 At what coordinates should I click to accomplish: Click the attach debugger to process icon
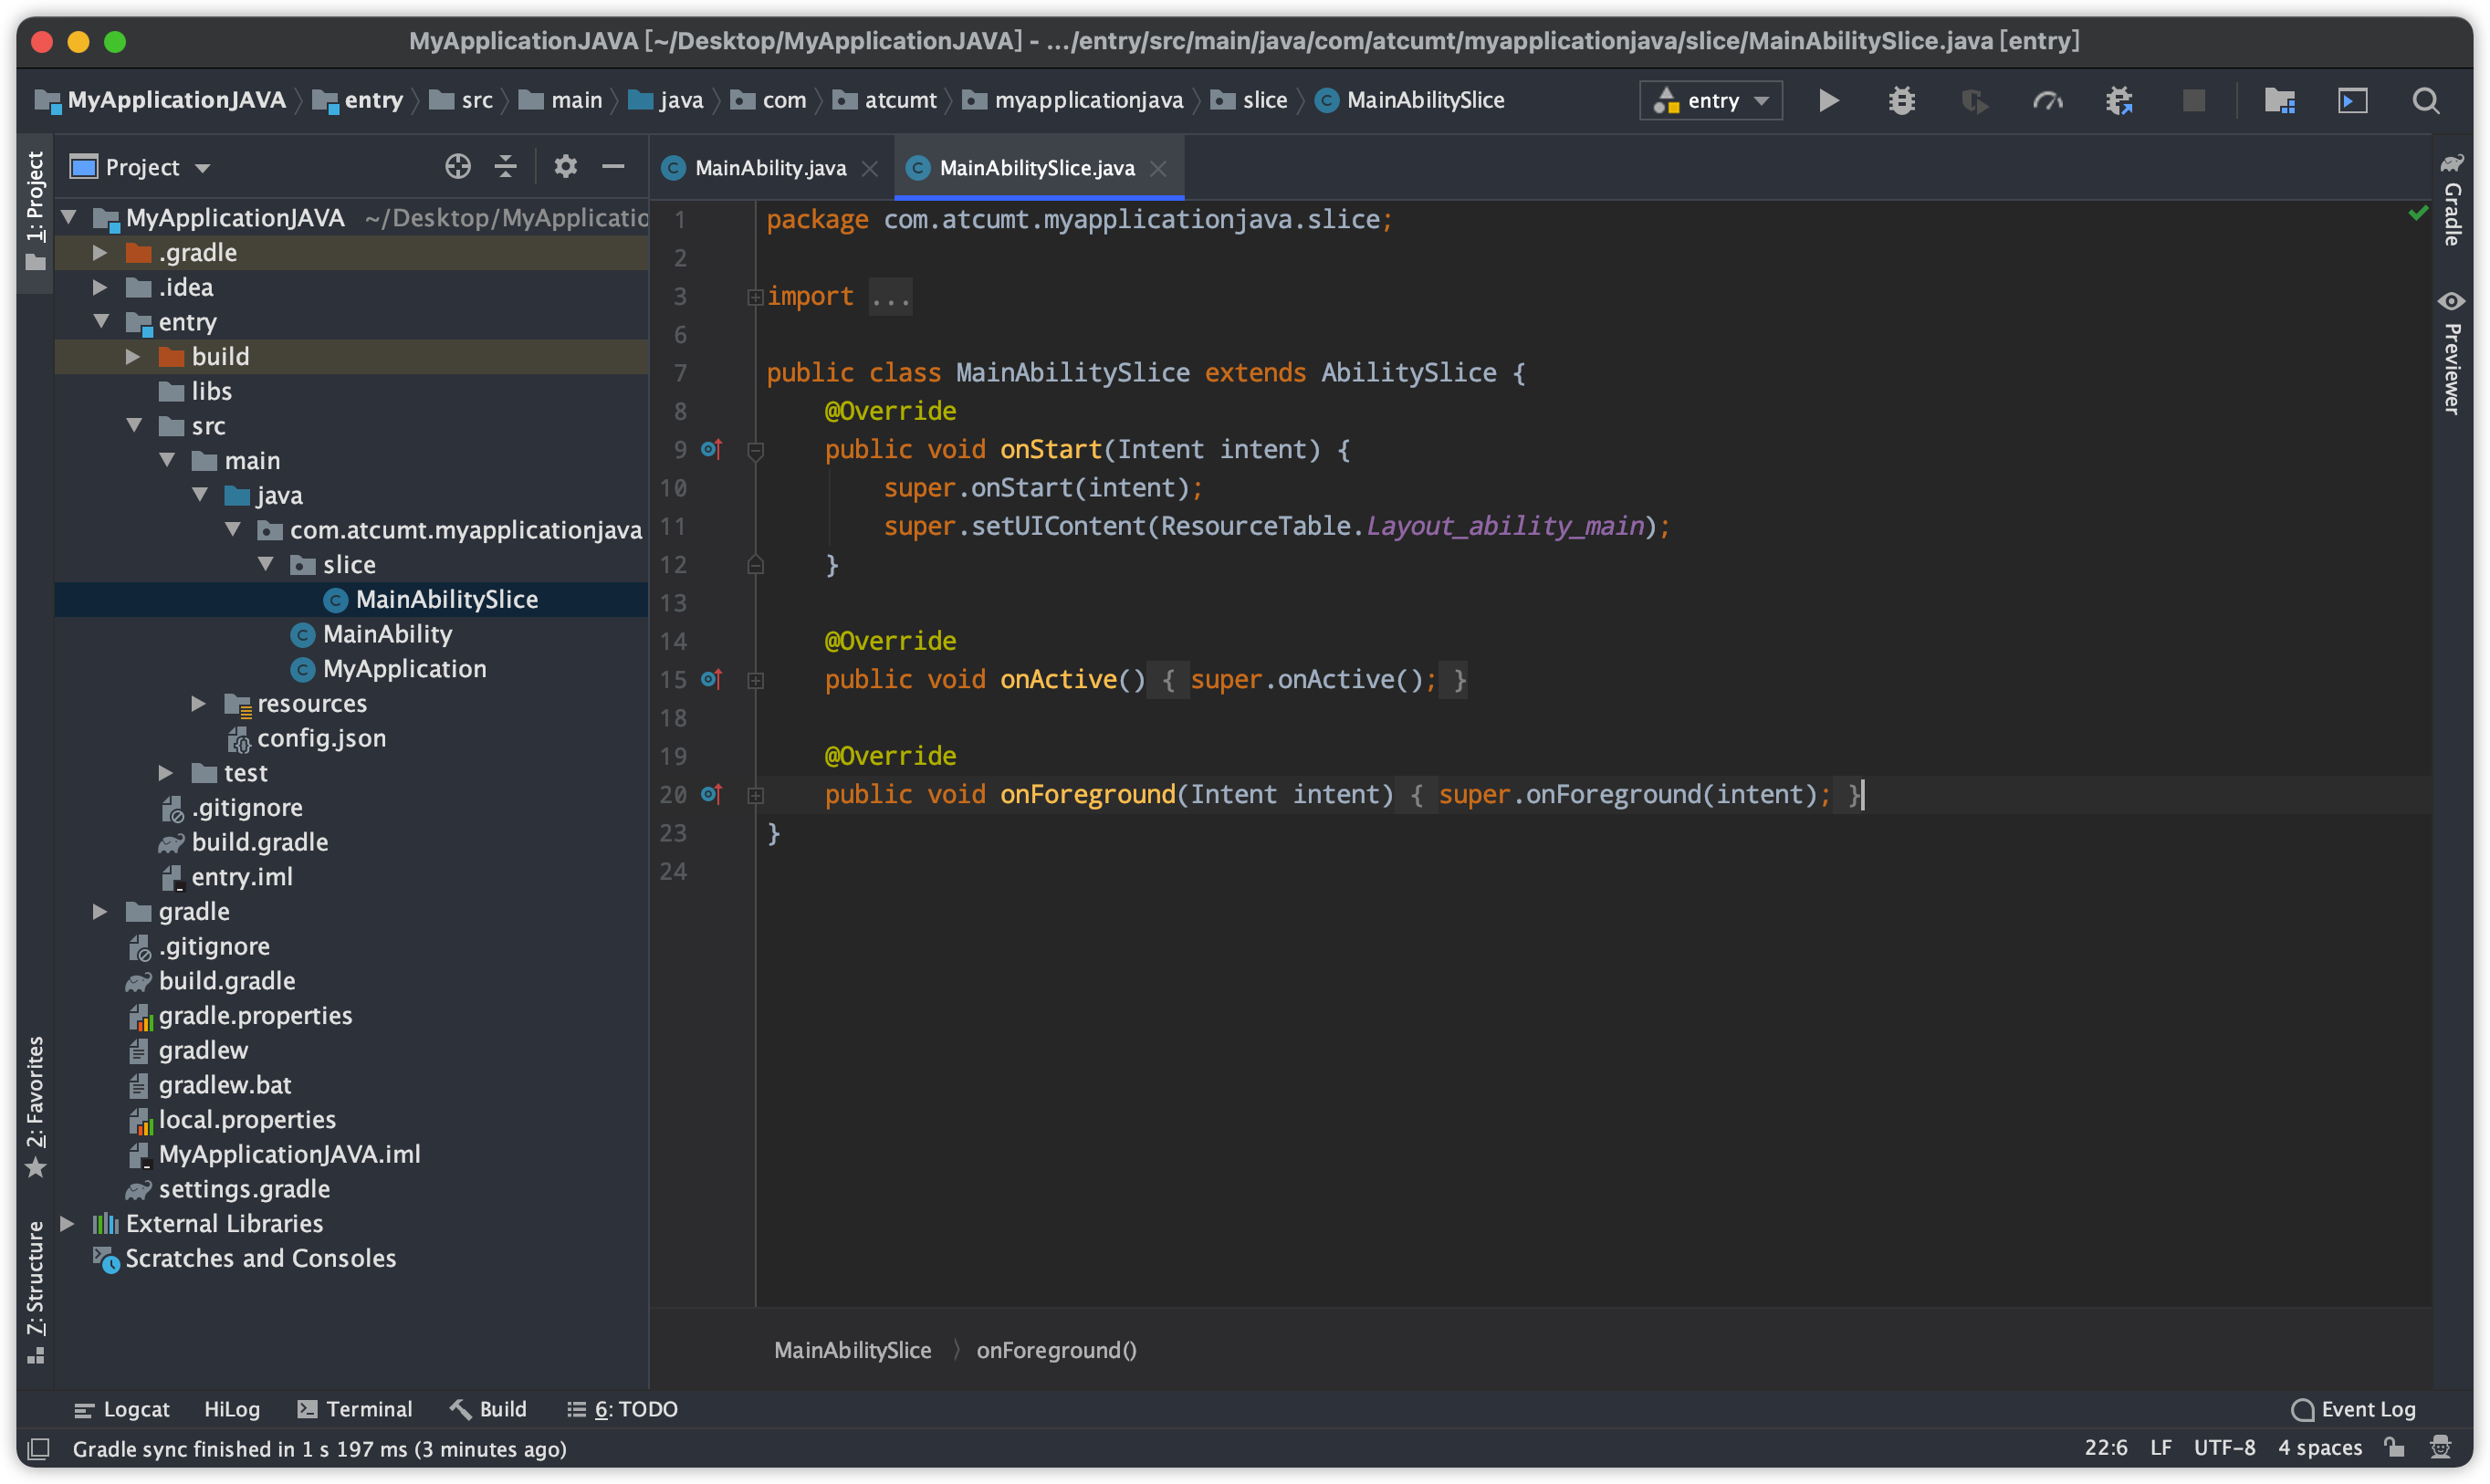[2120, 100]
